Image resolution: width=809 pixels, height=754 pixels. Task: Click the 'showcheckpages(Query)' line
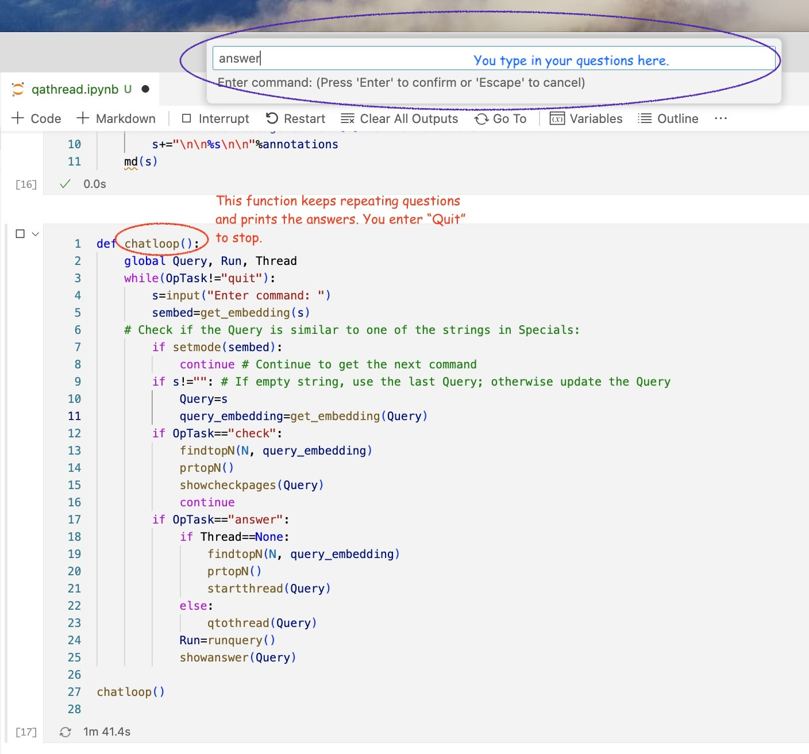[252, 485]
